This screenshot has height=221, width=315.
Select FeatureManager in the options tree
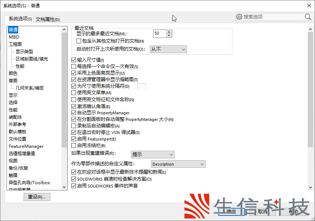pyautogui.click(x=26, y=146)
